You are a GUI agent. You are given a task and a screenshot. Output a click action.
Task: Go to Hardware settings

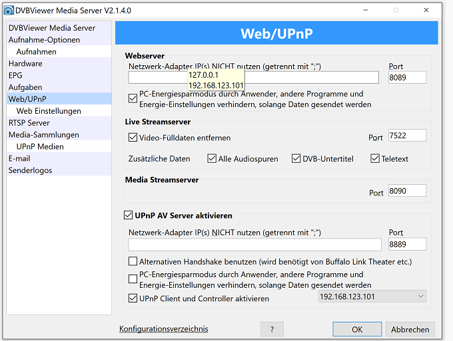[59, 63]
